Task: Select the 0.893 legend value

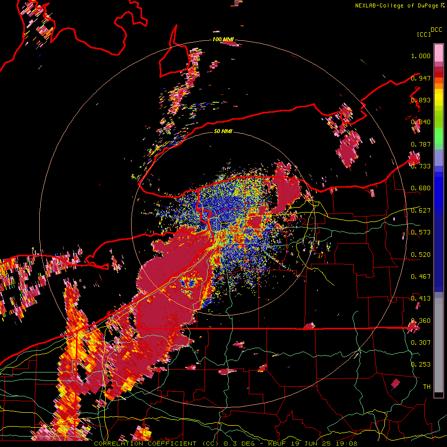Action: pyautogui.click(x=421, y=100)
